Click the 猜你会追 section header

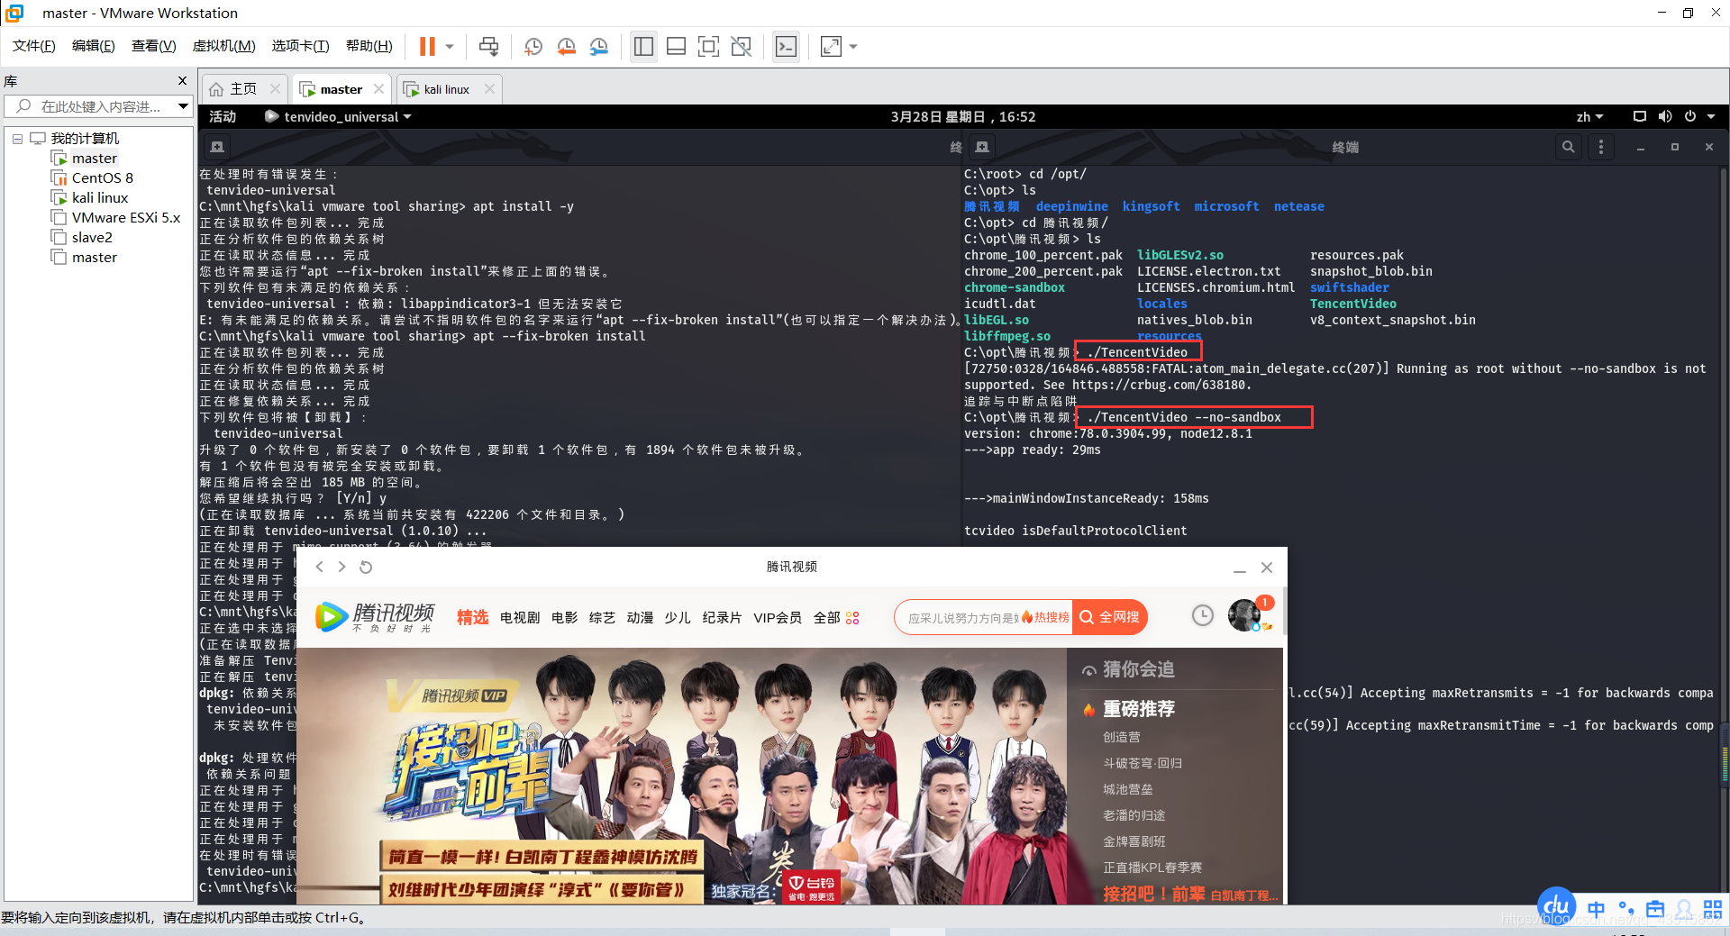[1128, 669]
